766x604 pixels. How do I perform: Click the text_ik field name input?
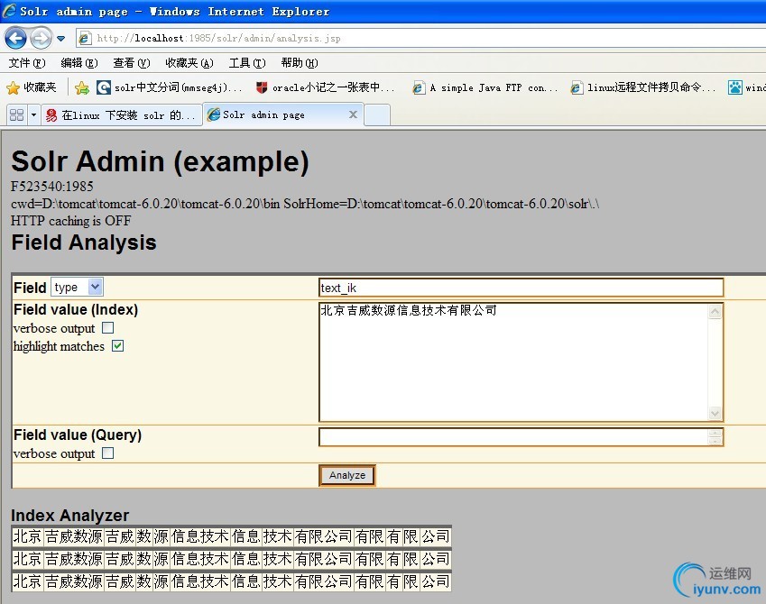521,288
